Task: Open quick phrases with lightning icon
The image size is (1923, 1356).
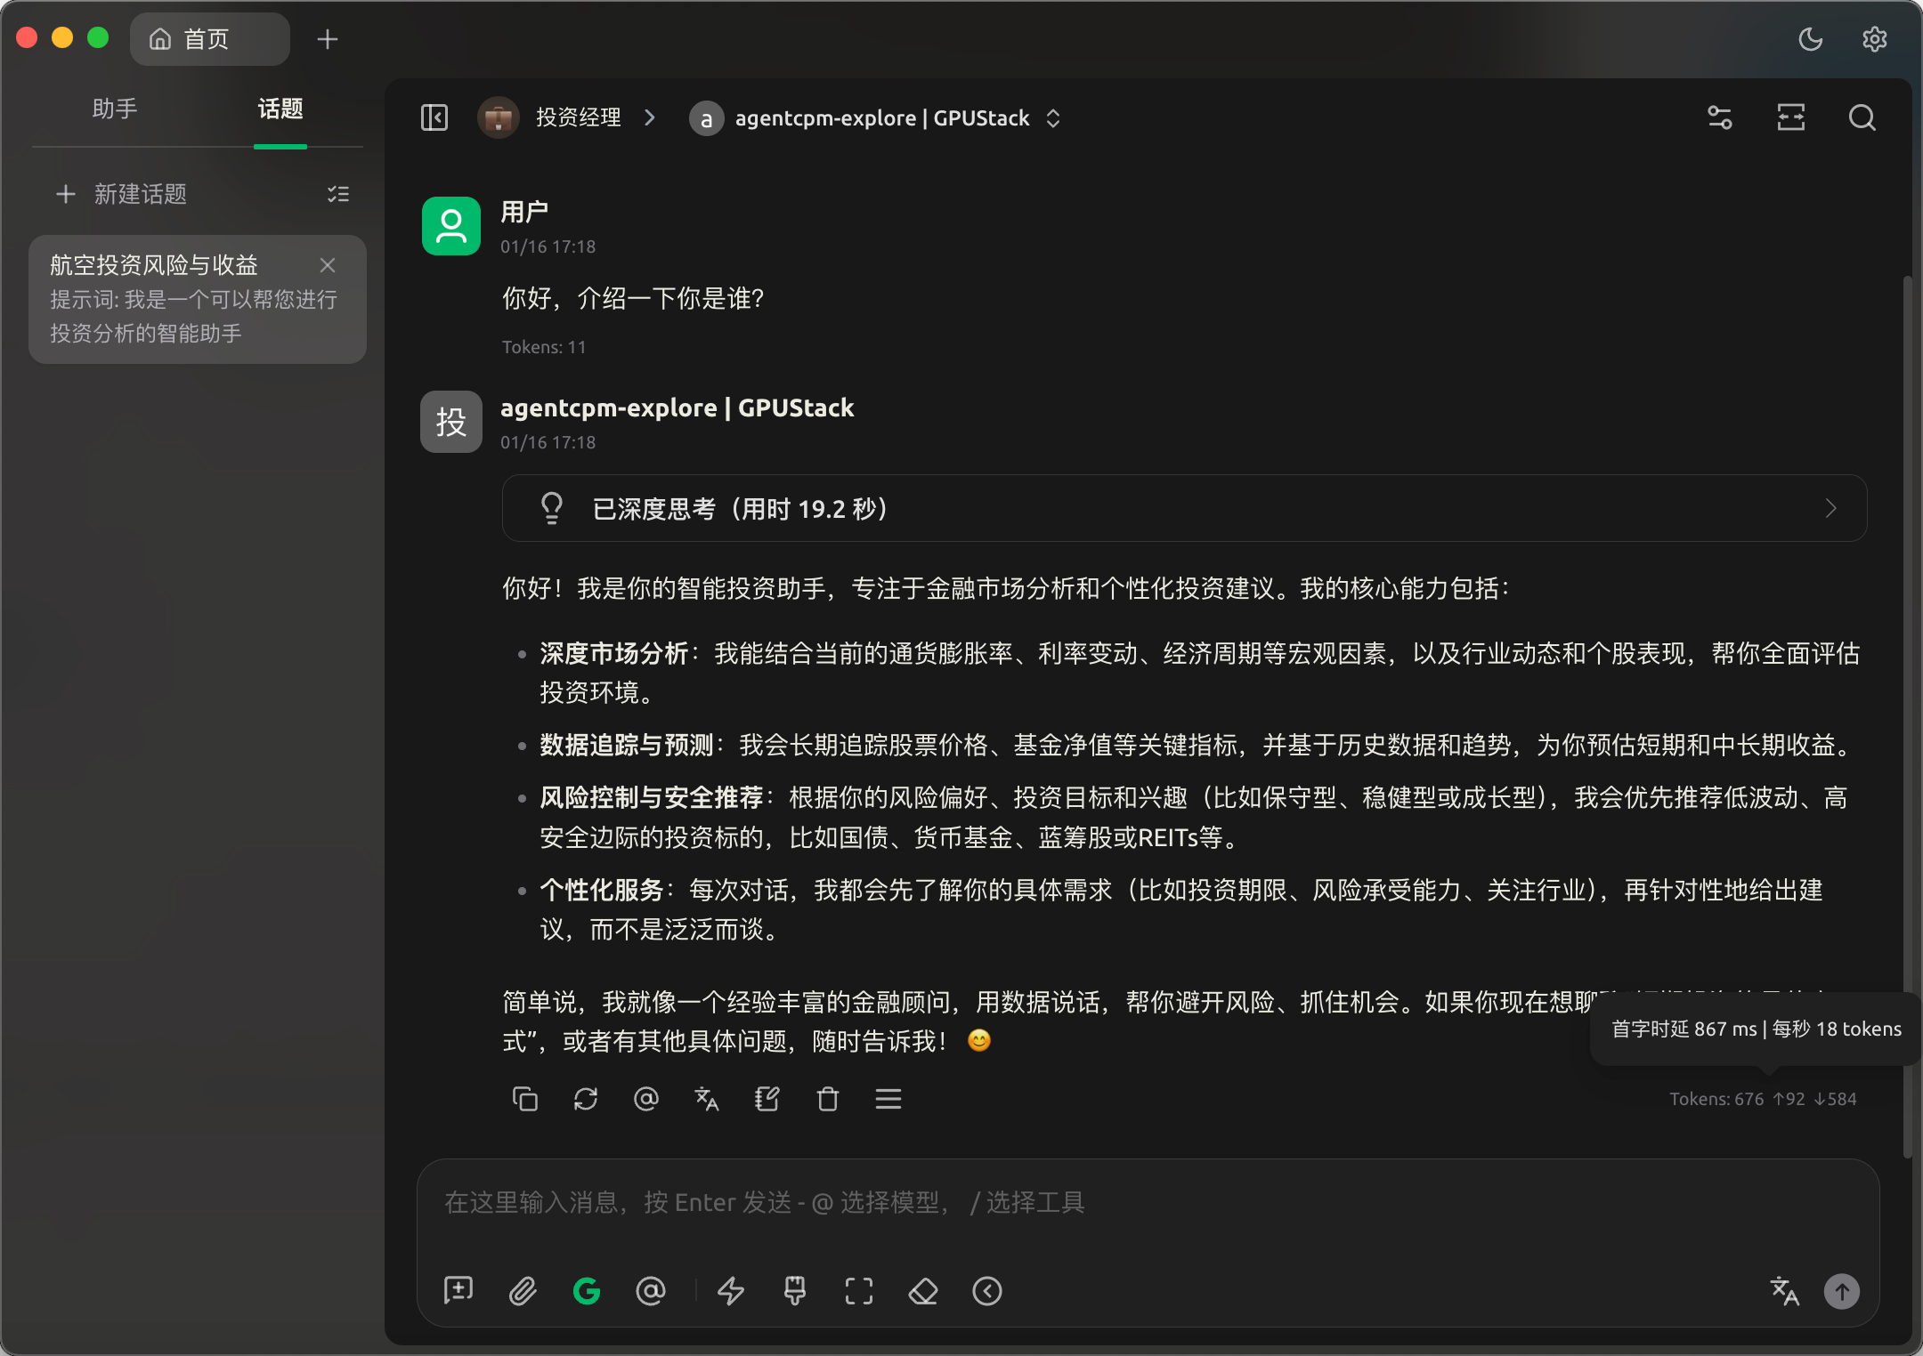Action: pos(731,1291)
